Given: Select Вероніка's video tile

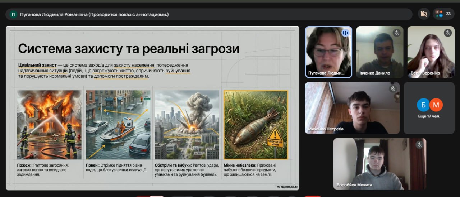Looking at the screenshot, I should point(431,52).
